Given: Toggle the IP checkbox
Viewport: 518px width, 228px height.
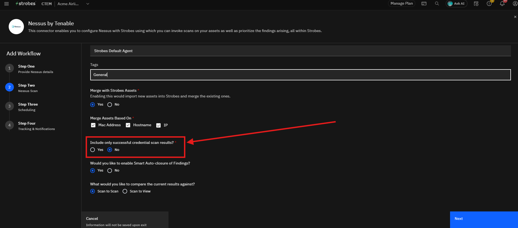Looking at the screenshot, I should tap(158, 125).
